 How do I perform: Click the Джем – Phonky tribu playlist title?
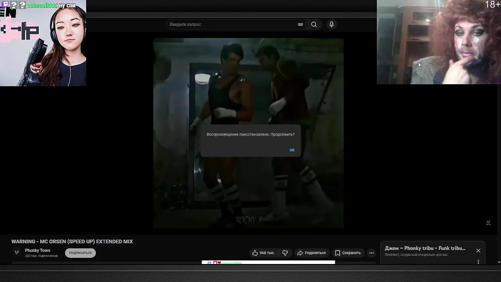click(x=425, y=248)
